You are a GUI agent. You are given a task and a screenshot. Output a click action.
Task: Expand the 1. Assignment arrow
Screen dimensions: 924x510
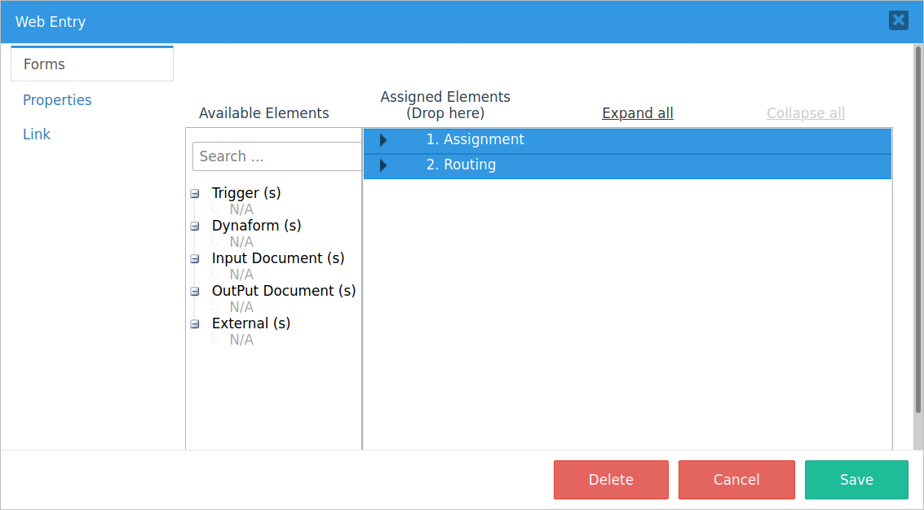[383, 140]
